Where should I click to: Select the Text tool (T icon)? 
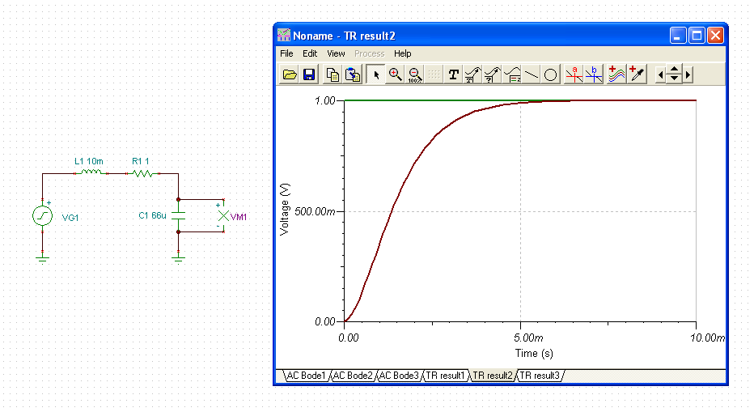(454, 74)
